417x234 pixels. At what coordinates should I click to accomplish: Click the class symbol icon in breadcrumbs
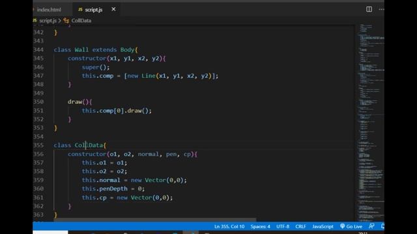pos(66,20)
